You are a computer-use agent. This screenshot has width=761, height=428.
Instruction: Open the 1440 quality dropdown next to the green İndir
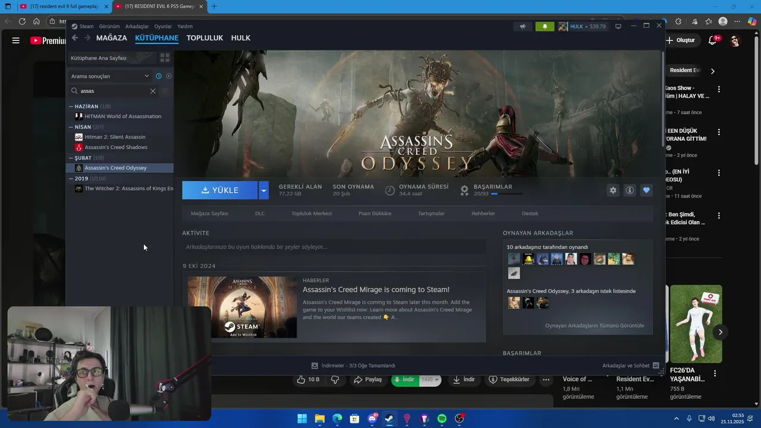(x=430, y=379)
